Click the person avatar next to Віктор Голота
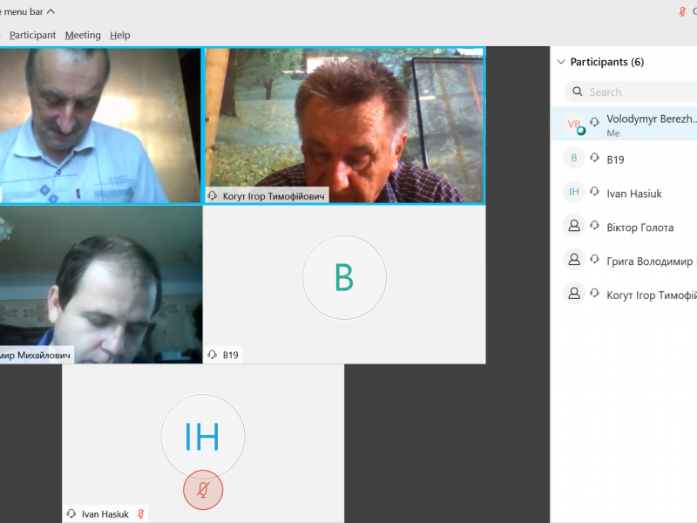 (x=573, y=227)
